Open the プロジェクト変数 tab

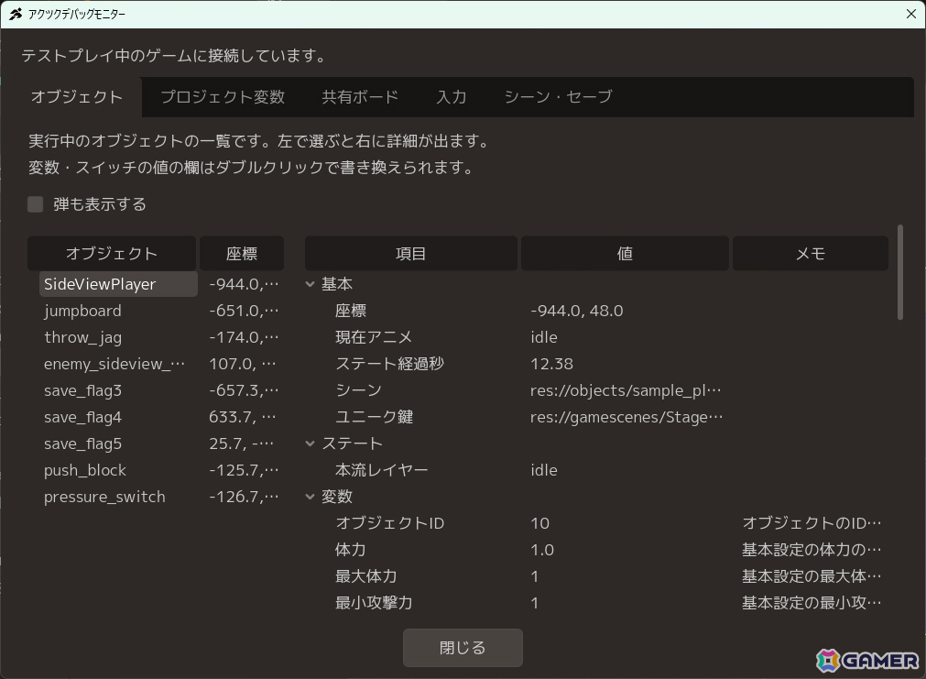click(223, 97)
